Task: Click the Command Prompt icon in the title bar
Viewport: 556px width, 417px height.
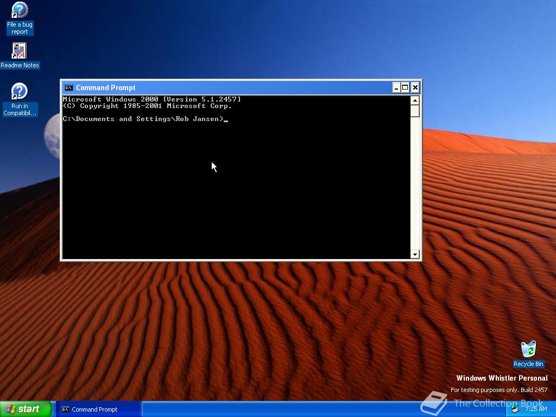Action: click(x=68, y=87)
